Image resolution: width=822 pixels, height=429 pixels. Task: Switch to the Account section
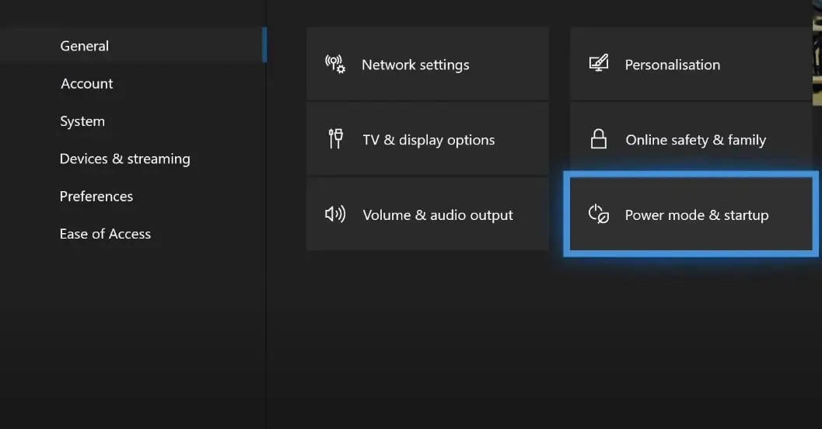pyautogui.click(x=86, y=84)
